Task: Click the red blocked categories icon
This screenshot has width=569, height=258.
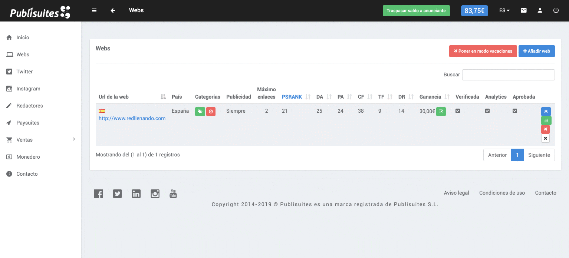Action: coord(211,111)
